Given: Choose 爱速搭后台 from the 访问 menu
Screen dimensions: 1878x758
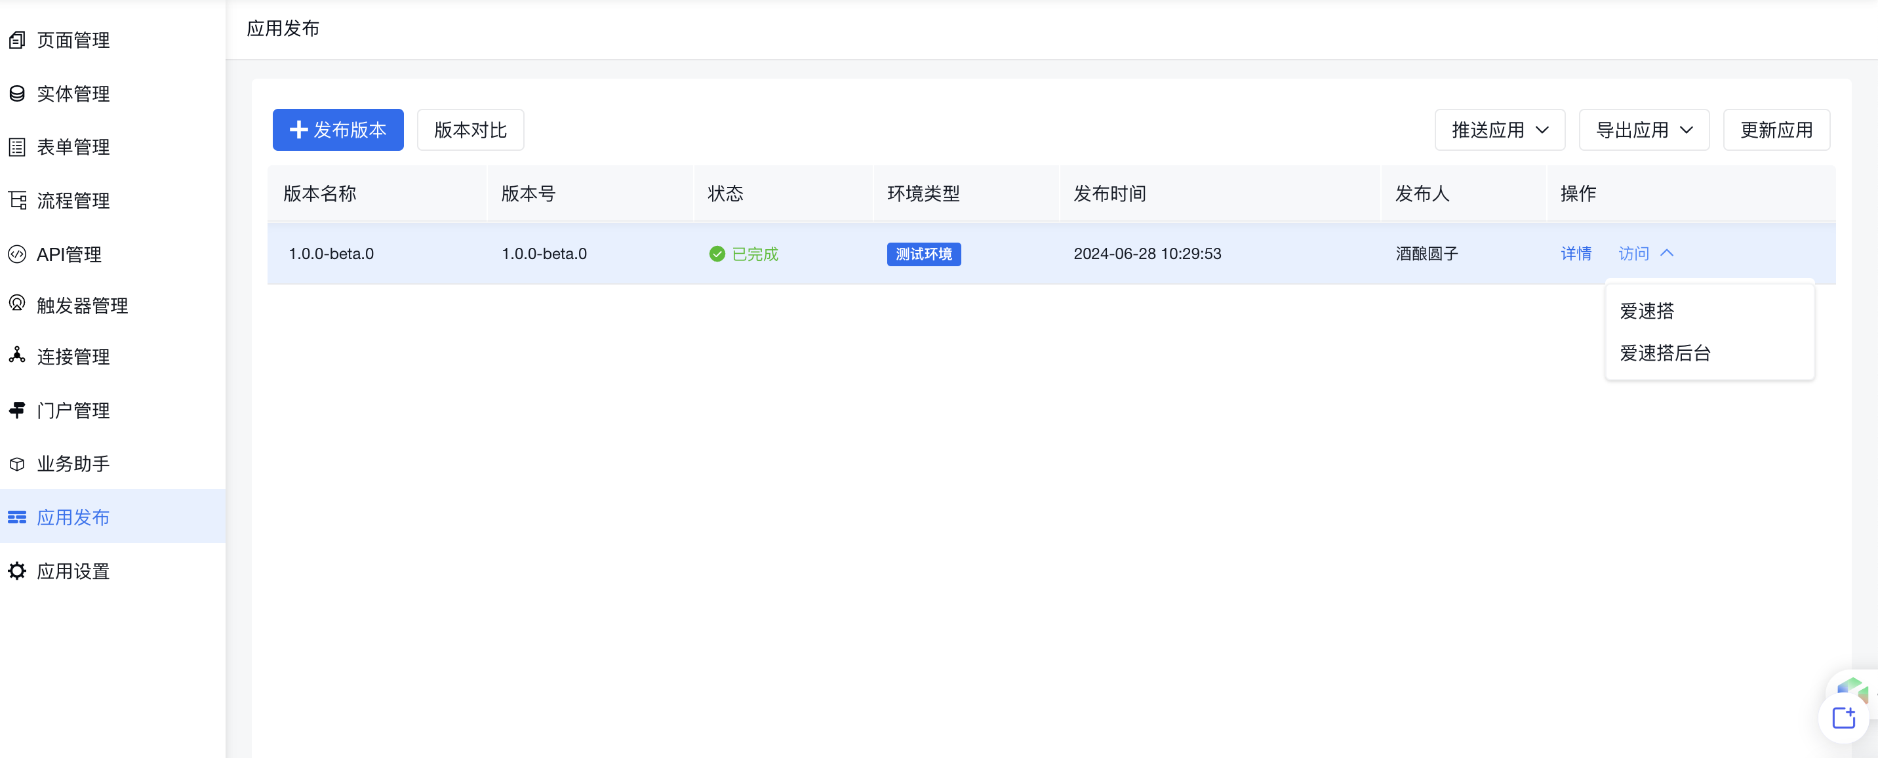Looking at the screenshot, I should [1709, 353].
